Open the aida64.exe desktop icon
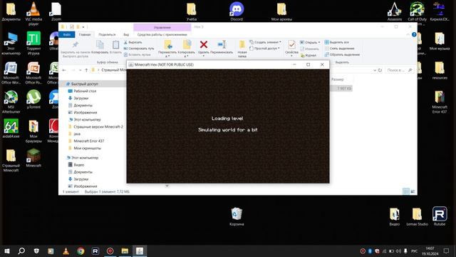The height and width of the screenshot is (257, 456). click(11, 126)
